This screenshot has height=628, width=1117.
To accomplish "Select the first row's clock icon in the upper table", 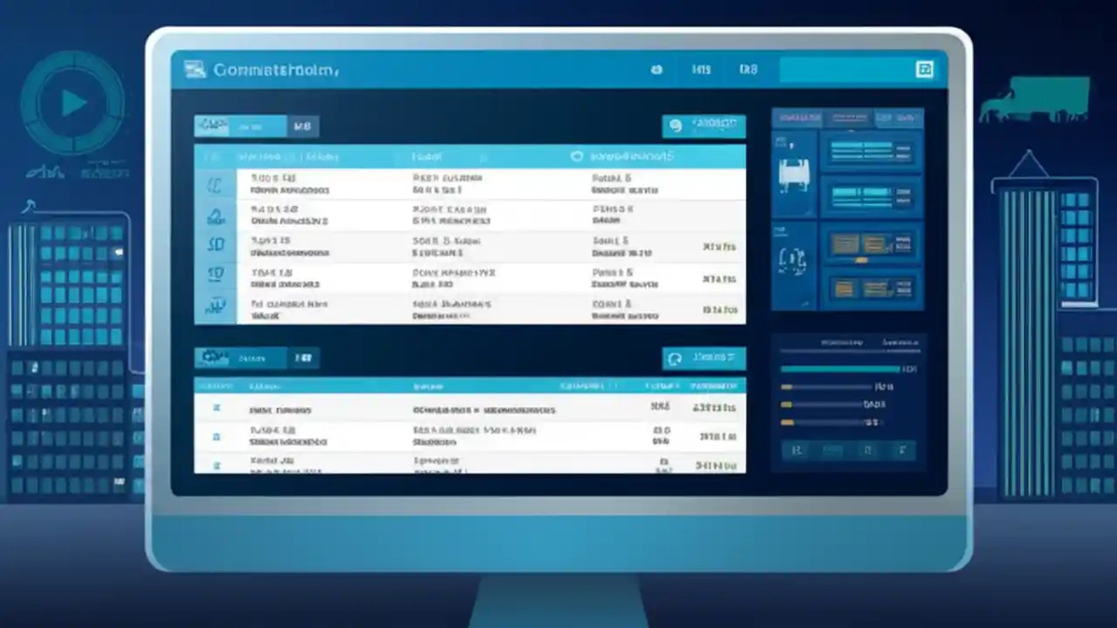I will pos(216,183).
